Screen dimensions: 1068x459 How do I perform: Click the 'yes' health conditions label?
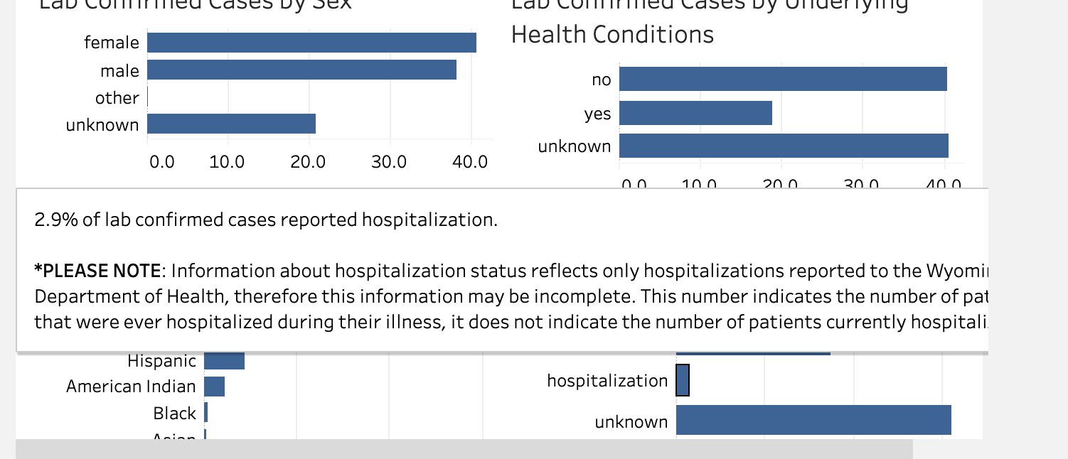click(x=597, y=113)
